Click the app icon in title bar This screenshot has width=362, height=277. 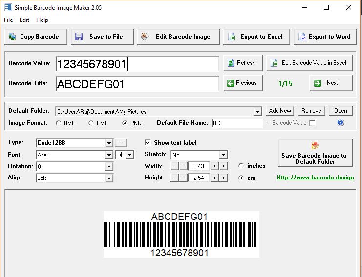pyautogui.click(x=8, y=7)
